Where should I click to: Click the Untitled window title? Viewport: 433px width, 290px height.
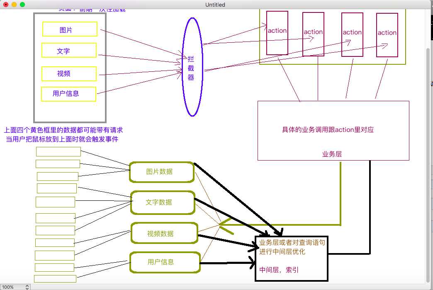pos(215,5)
